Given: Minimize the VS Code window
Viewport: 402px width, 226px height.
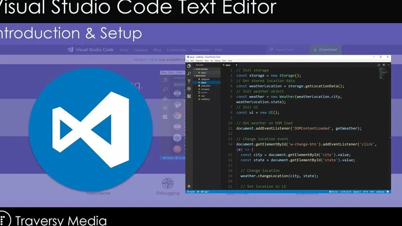Looking at the screenshot, I should [x=374, y=57].
